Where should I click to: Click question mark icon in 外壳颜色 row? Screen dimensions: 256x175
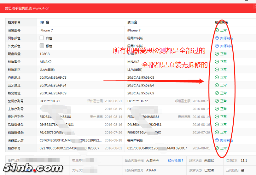[x=217, y=46]
